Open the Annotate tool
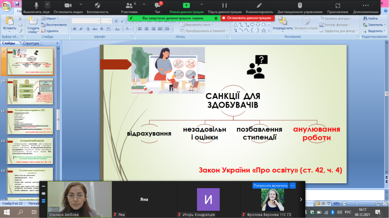 click(259, 7)
